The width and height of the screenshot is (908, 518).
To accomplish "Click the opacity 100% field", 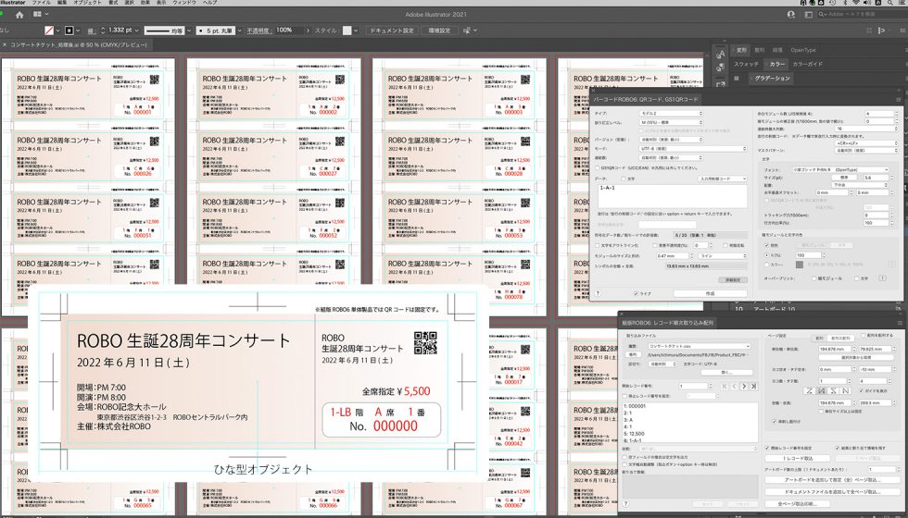I will click(288, 30).
